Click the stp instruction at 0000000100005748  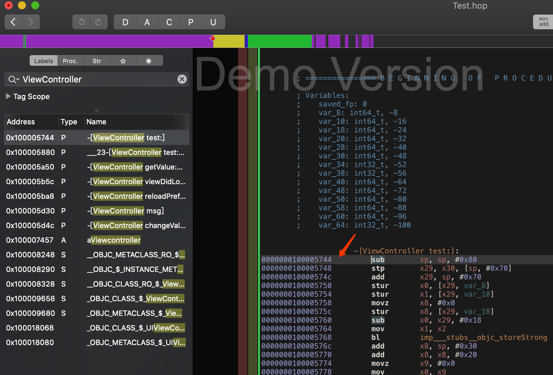tap(378, 268)
